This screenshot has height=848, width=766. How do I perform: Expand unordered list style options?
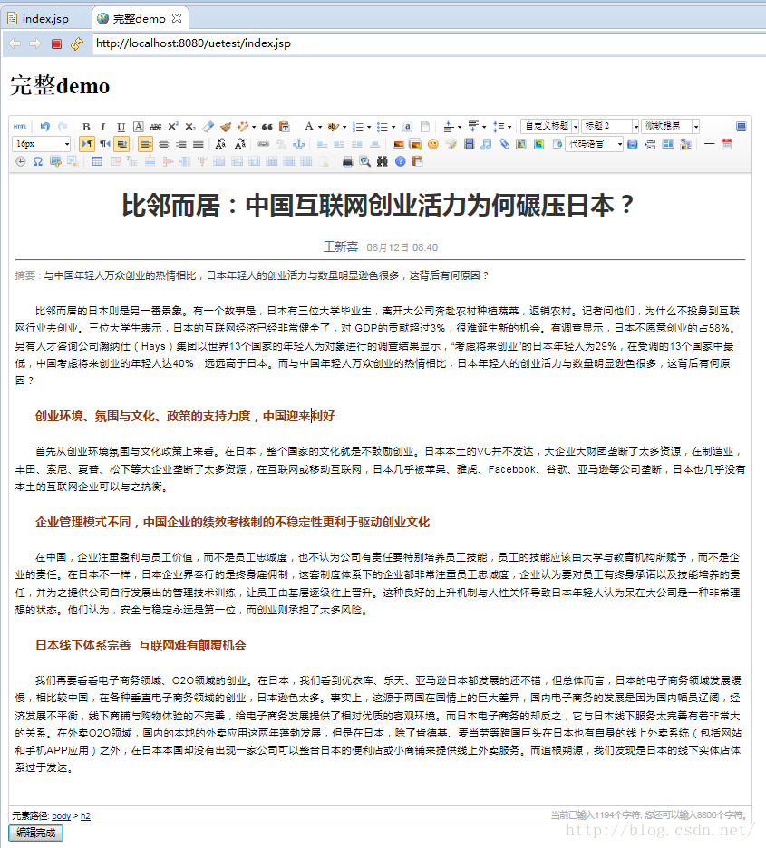[x=393, y=127]
